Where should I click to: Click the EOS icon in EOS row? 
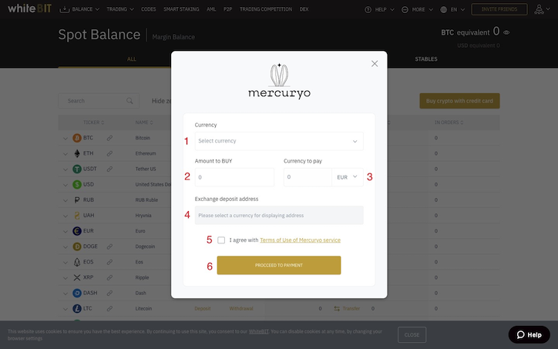pos(77,262)
